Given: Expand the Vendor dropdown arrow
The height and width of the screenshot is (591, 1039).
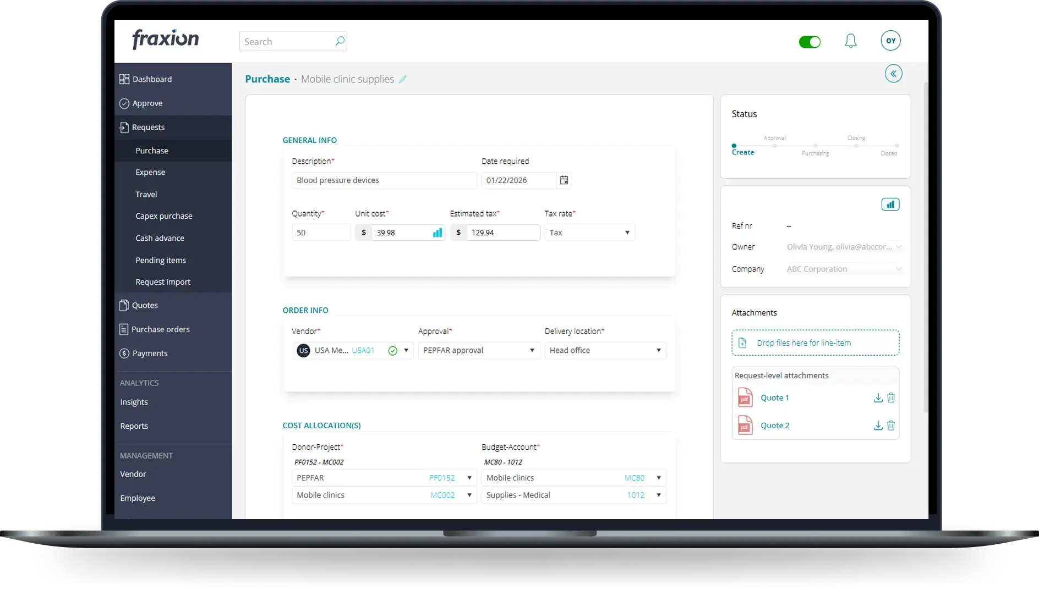Looking at the screenshot, I should coord(406,351).
